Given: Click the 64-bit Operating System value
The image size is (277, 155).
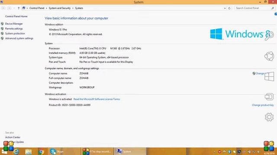Looking at the screenshot, I should click(104, 57).
